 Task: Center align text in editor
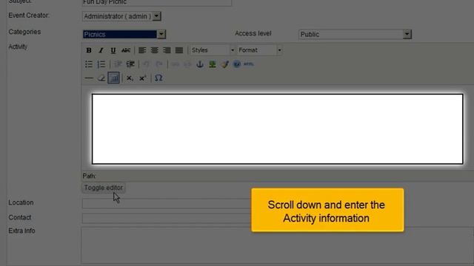coord(155,50)
